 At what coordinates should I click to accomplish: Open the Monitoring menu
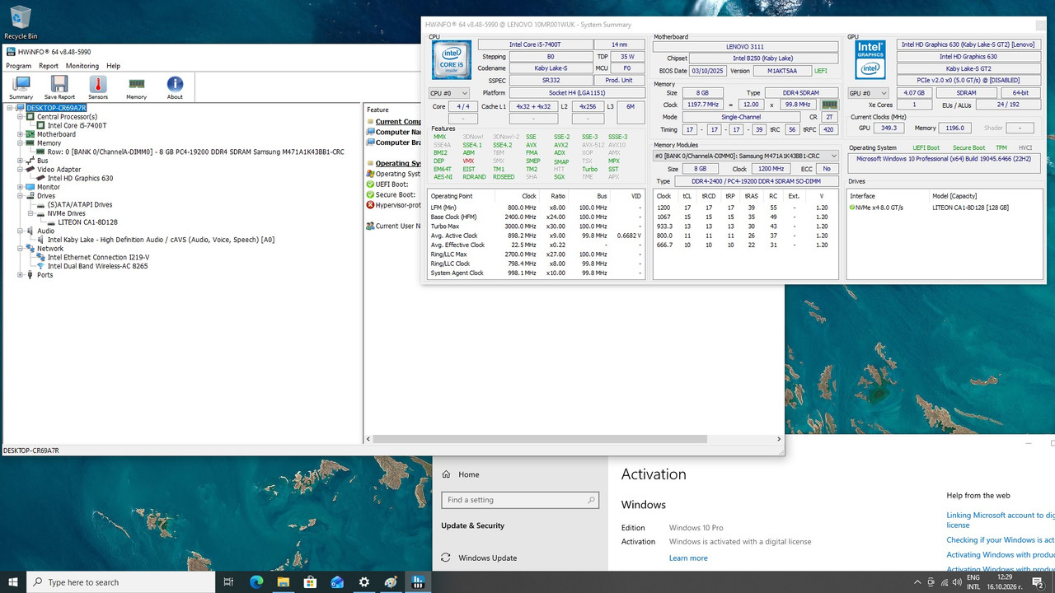pyautogui.click(x=82, y=66)
